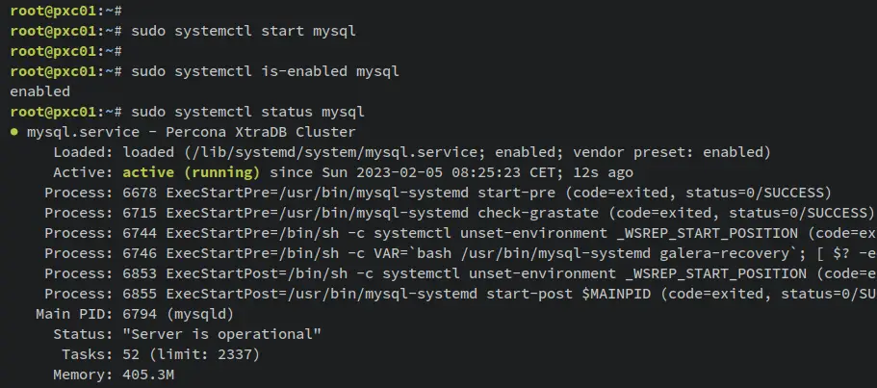Click the Process 6678 start-pre line

[438, 193]
